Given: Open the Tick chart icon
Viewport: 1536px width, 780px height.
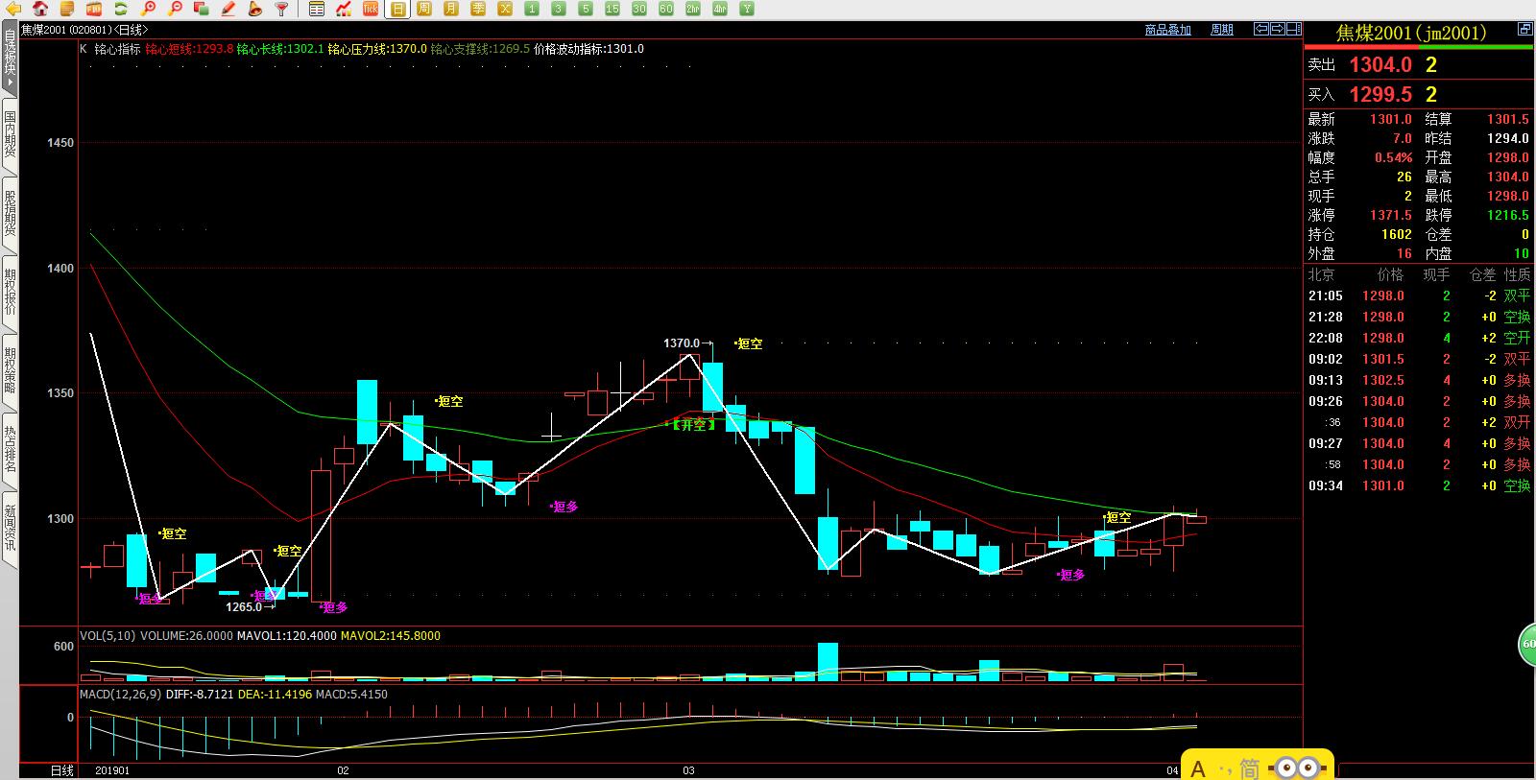Looking at the screenshot, I should [x=371, y=9].
